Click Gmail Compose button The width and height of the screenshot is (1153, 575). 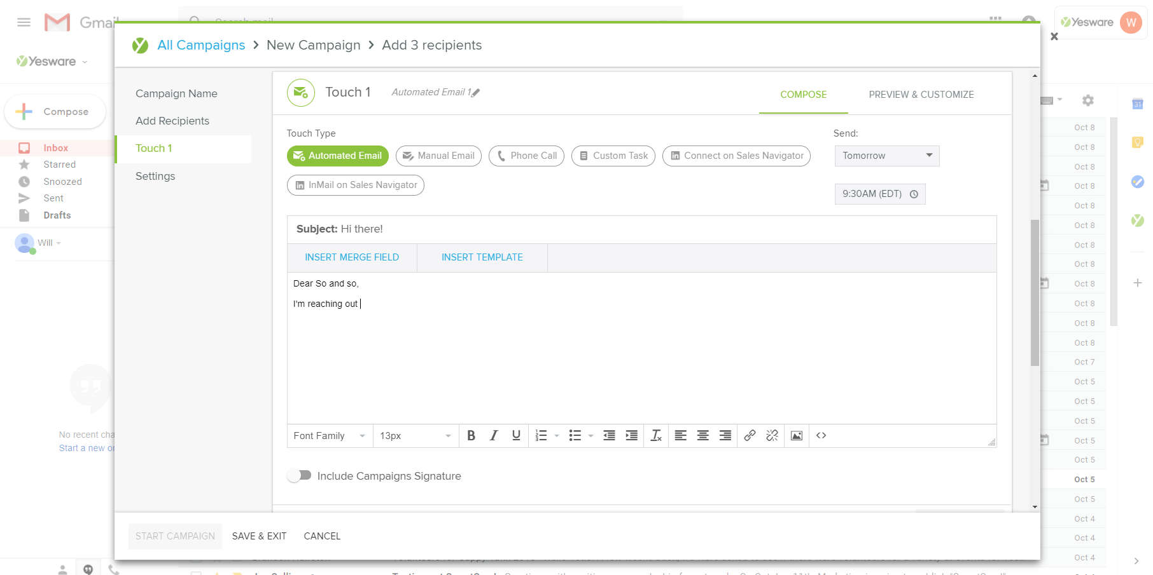click(x=55, y=112)
